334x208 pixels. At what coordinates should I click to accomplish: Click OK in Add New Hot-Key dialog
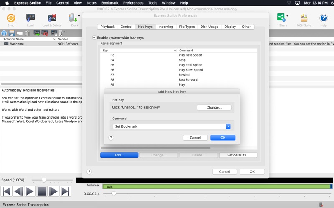point(223,138)
